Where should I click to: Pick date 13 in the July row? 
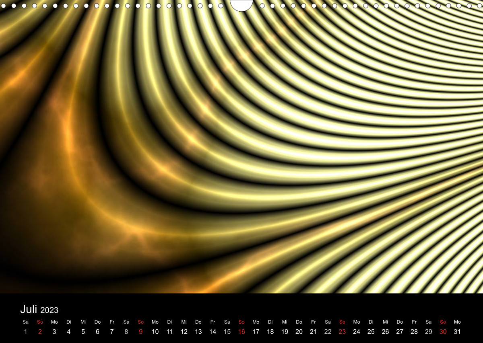pos(198,332)
